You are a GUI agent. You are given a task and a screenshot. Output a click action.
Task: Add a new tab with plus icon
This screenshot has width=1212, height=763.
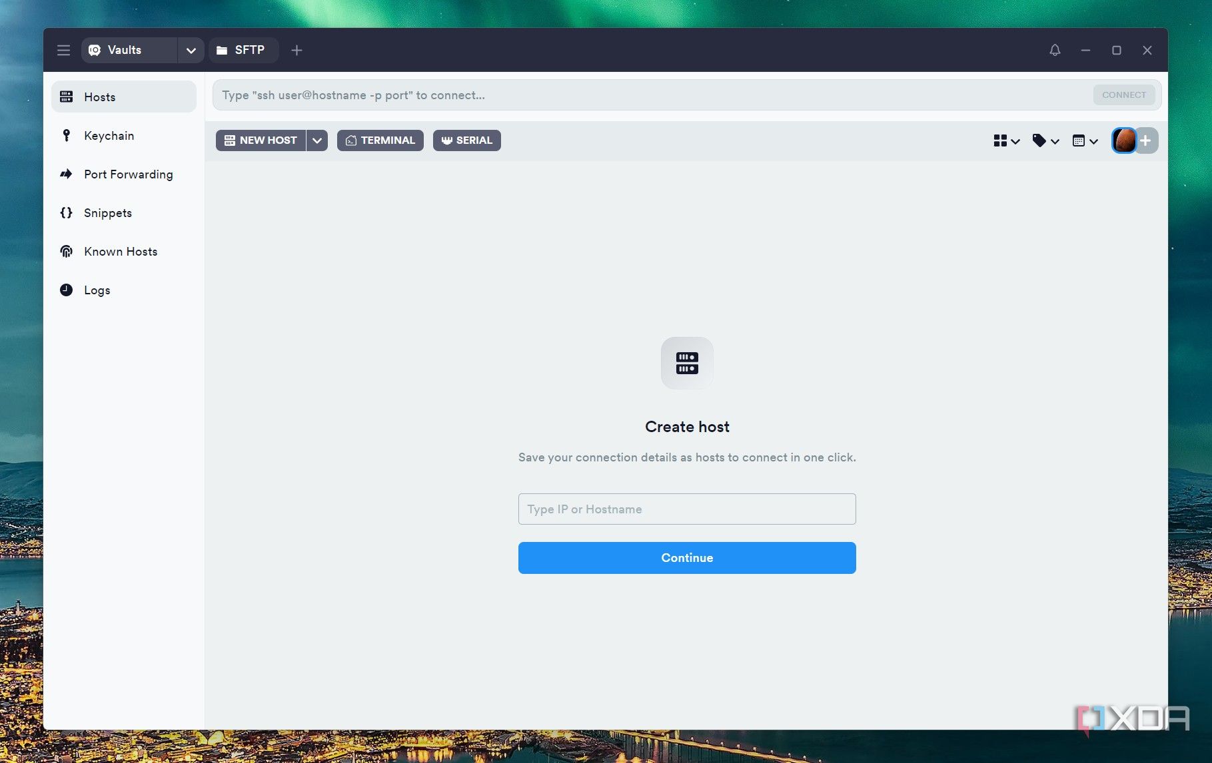coord(297,50)
